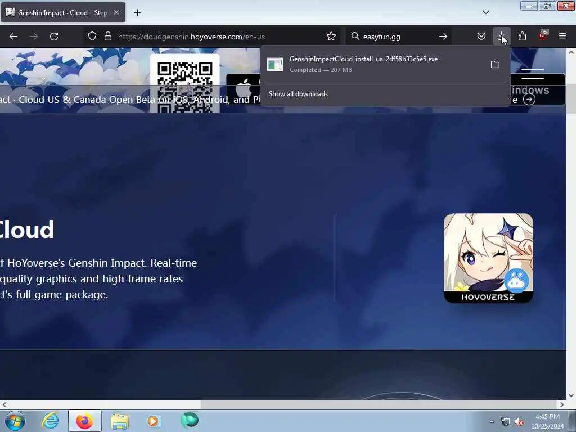Click the horizontal scrollbar left arrow
This screenshot has width=576, height=432.
pos(4,404)
